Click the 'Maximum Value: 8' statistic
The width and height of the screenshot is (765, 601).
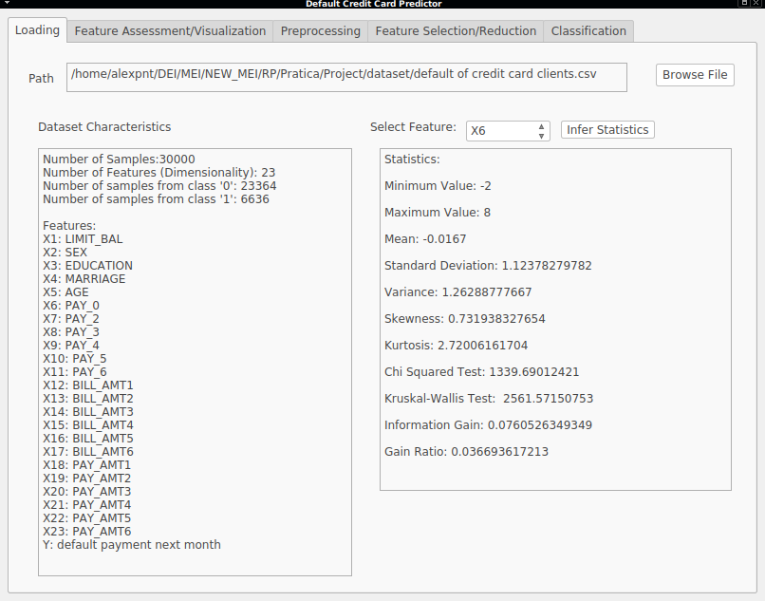[438, 213]
